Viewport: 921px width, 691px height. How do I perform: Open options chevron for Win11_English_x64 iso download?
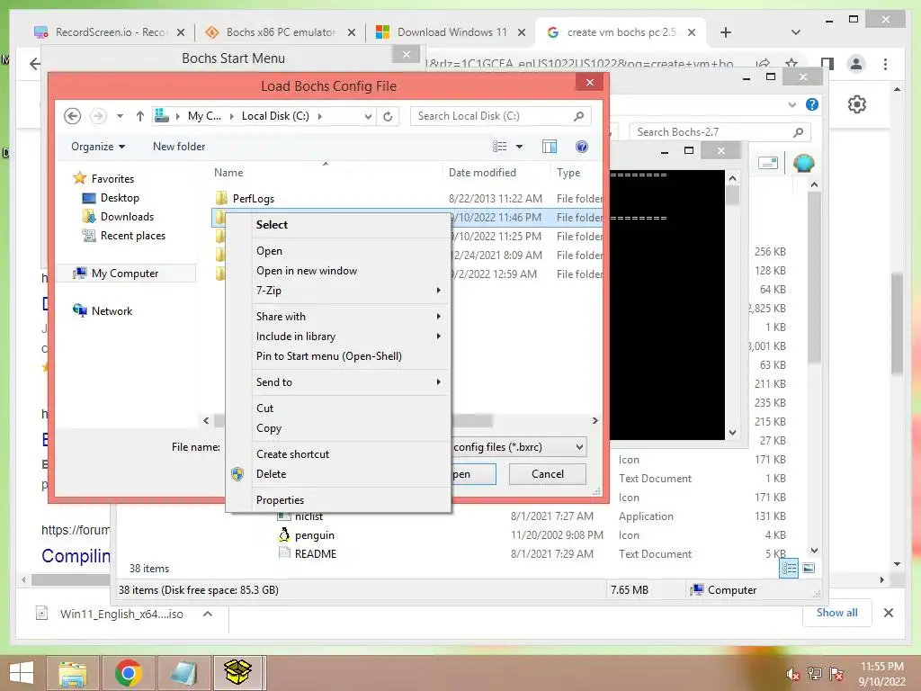(x=208, y=614)
